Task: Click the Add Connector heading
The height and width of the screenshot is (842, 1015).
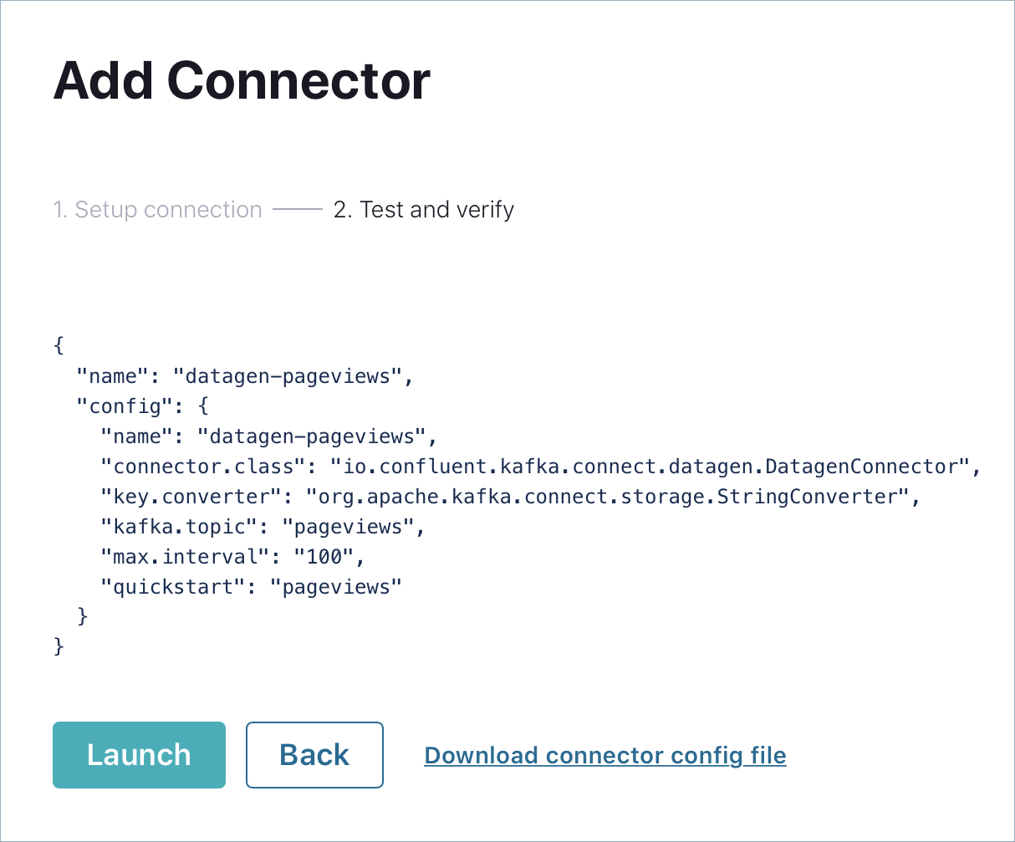Action: pyautogui.click(x=242, y=81)
